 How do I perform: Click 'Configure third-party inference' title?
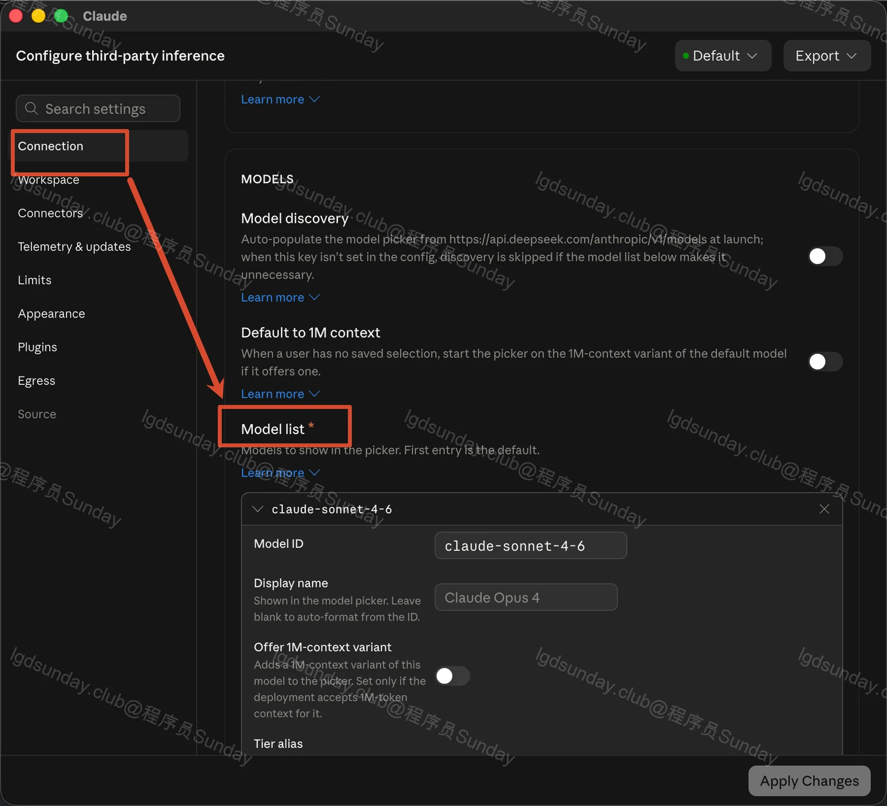[x=120, y=55]
